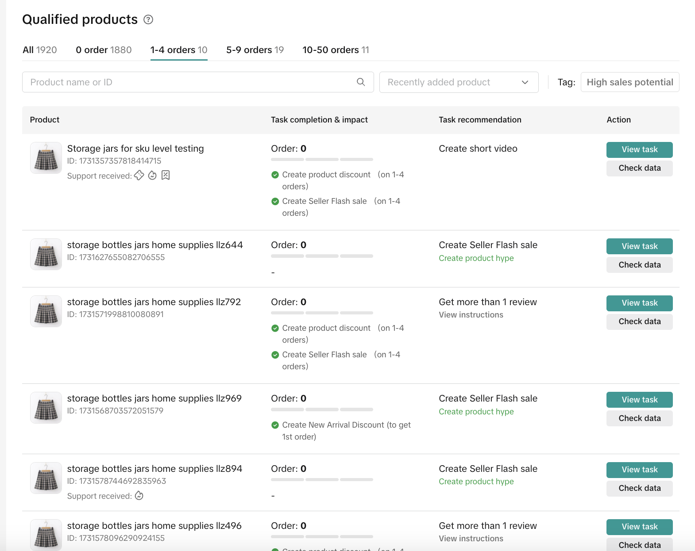695x551 pixels.
Task: Toggle the High sales potential tag filter
Action: (x=629, y=82)
